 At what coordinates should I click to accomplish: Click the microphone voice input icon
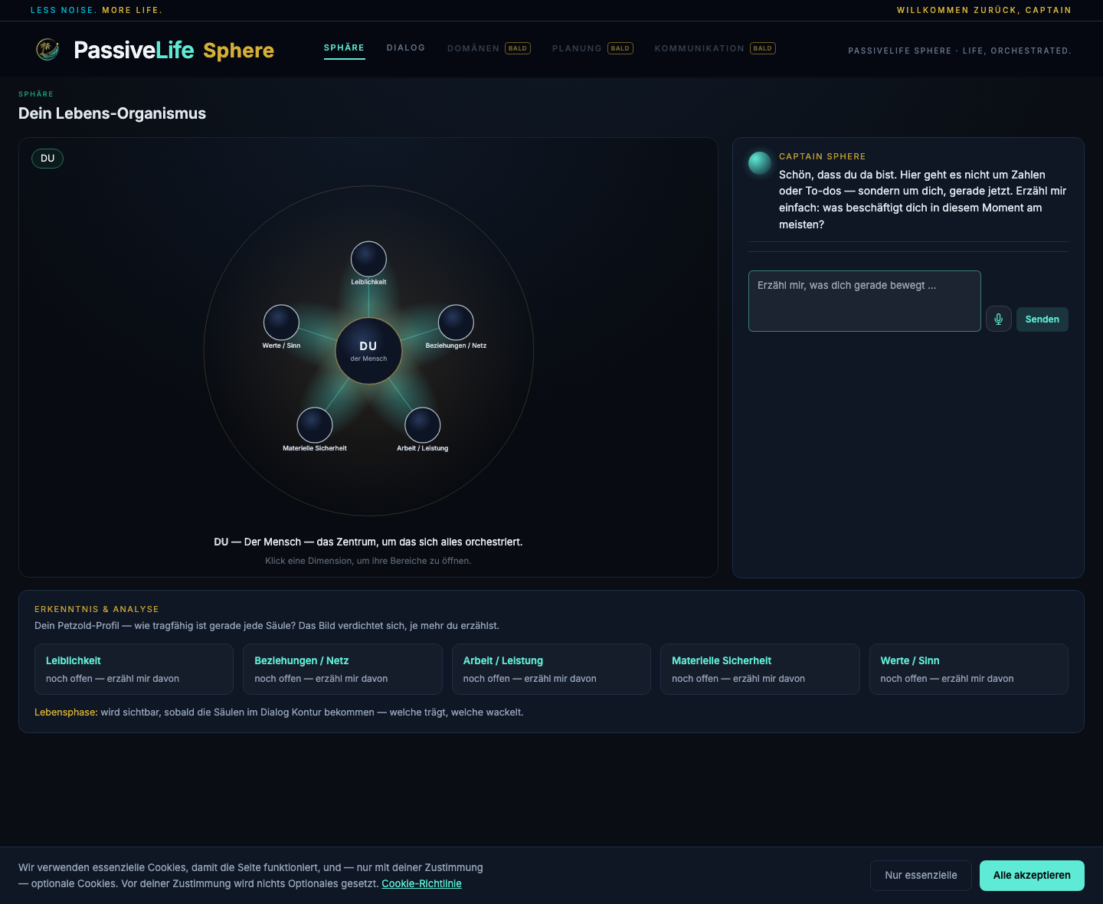click(998, 319)
